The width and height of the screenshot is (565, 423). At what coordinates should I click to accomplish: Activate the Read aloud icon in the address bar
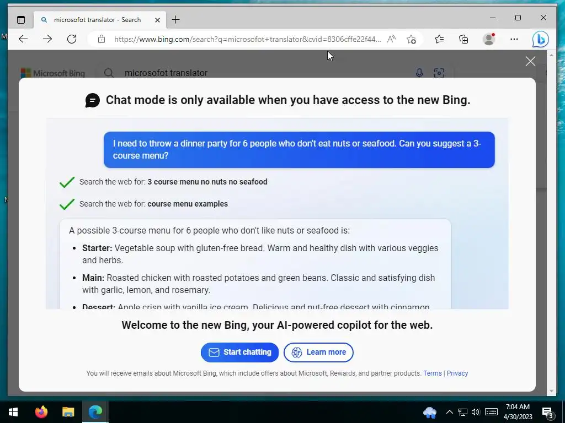391,39
